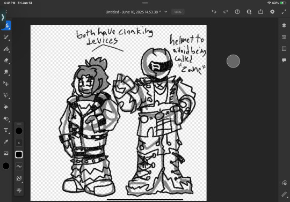Open the 134% zoom level menu
Image resolution: width=290 pixels, height=202 pixels.
click(178, 12)
